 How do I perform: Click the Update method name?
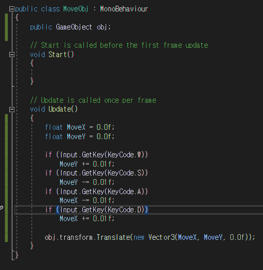[x=60, y=110]
